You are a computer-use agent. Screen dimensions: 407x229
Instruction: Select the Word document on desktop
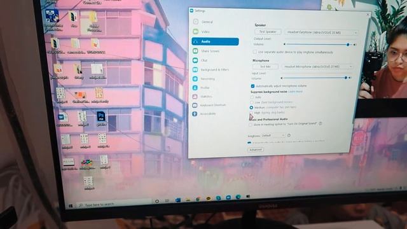(64, 120)
